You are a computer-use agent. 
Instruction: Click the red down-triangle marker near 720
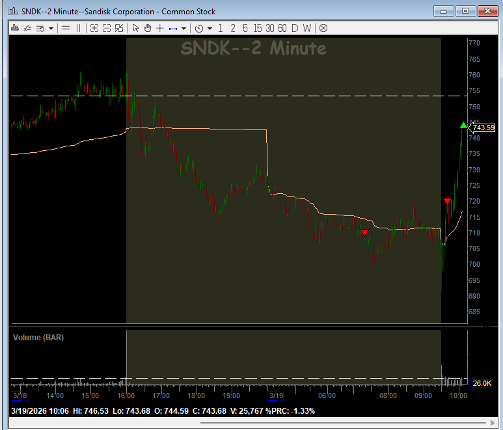tap(447, 201)
